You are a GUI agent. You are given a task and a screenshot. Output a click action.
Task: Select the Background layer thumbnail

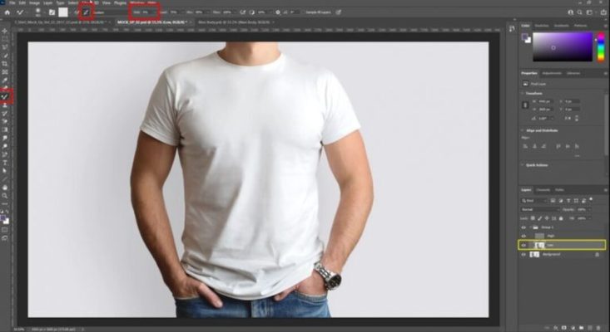534,255
